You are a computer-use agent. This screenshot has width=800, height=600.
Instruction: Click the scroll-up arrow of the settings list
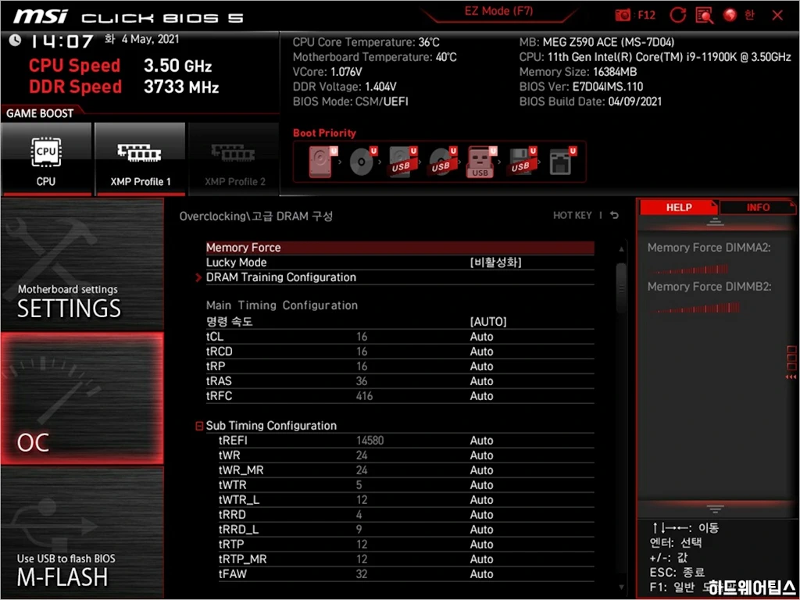pos(621,249)
